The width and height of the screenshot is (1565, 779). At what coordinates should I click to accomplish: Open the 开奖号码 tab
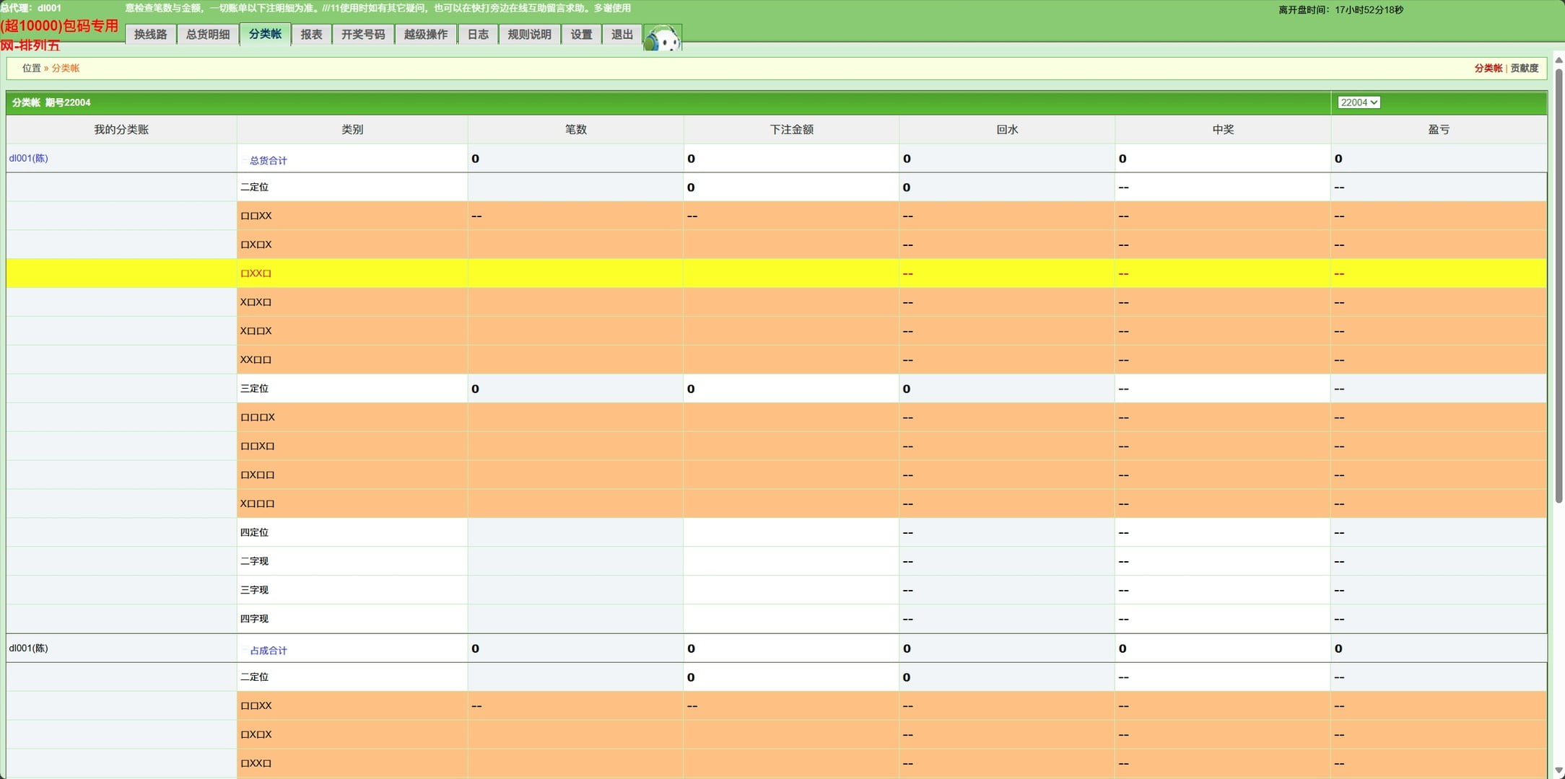click(x=363, y=35)
